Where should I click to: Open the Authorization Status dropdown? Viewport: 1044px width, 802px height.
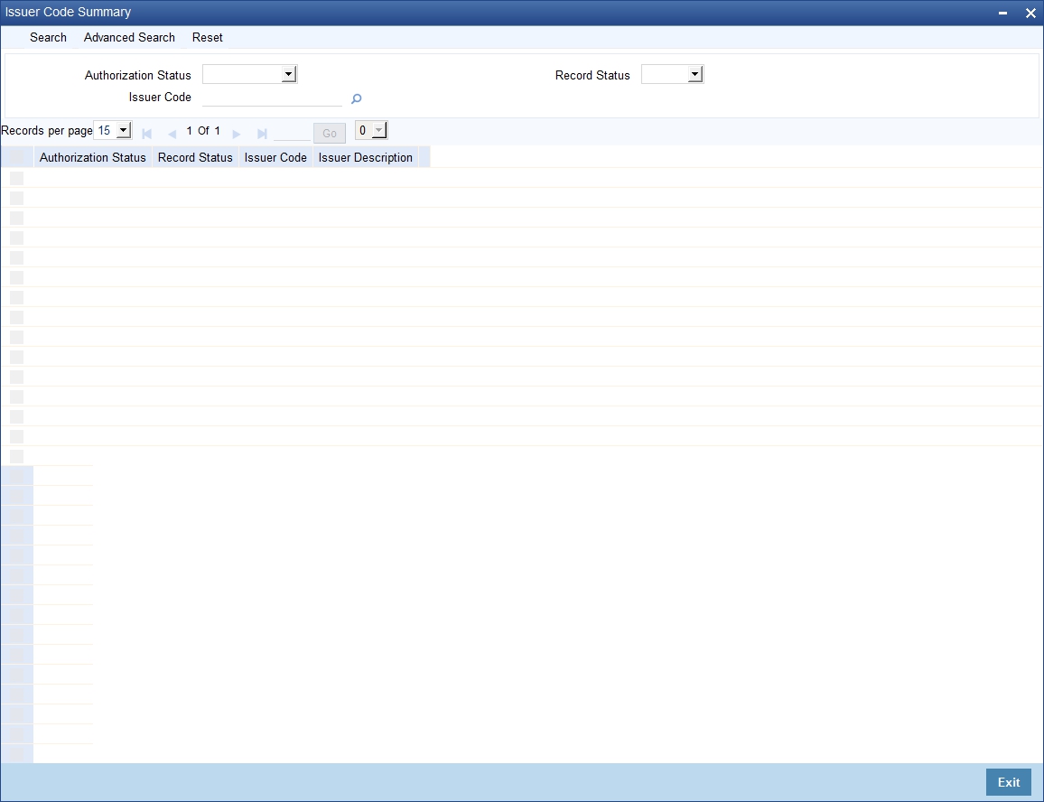[x=249, y=74]
